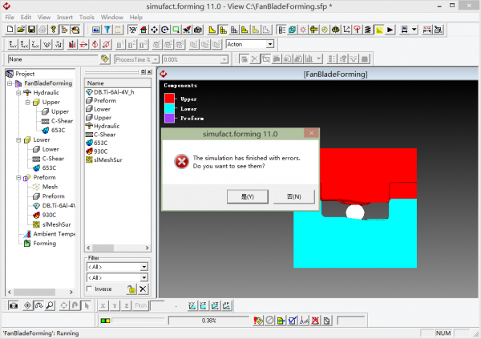
Task: Click the camera snapshot icon at bottom
Action: pyautogui.click(x=13, y=305)
